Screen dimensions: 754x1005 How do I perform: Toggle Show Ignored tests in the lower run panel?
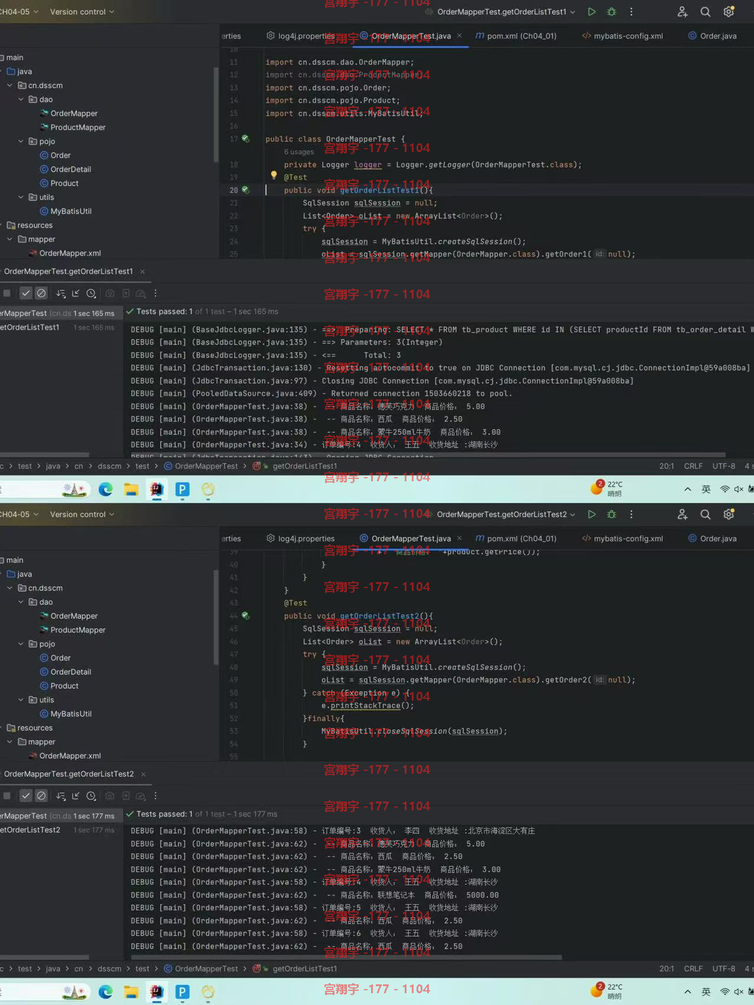41,796
